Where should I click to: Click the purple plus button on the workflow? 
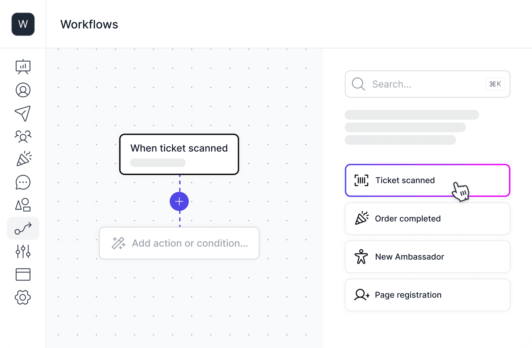click(x=179, y=201)
